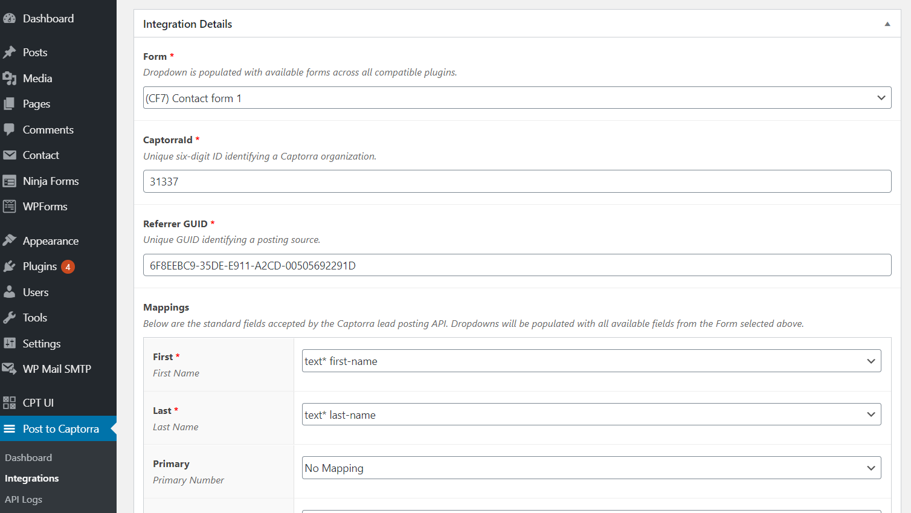Open the Primary number mapping dropdown
The height and width of the screenshot is (513, 911).
tap(591, 468)
